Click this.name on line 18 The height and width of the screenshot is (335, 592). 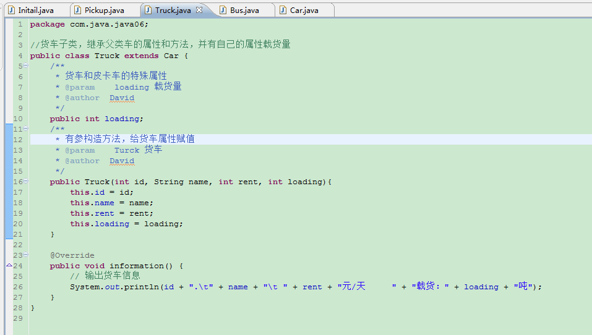[x=92, y=203]
